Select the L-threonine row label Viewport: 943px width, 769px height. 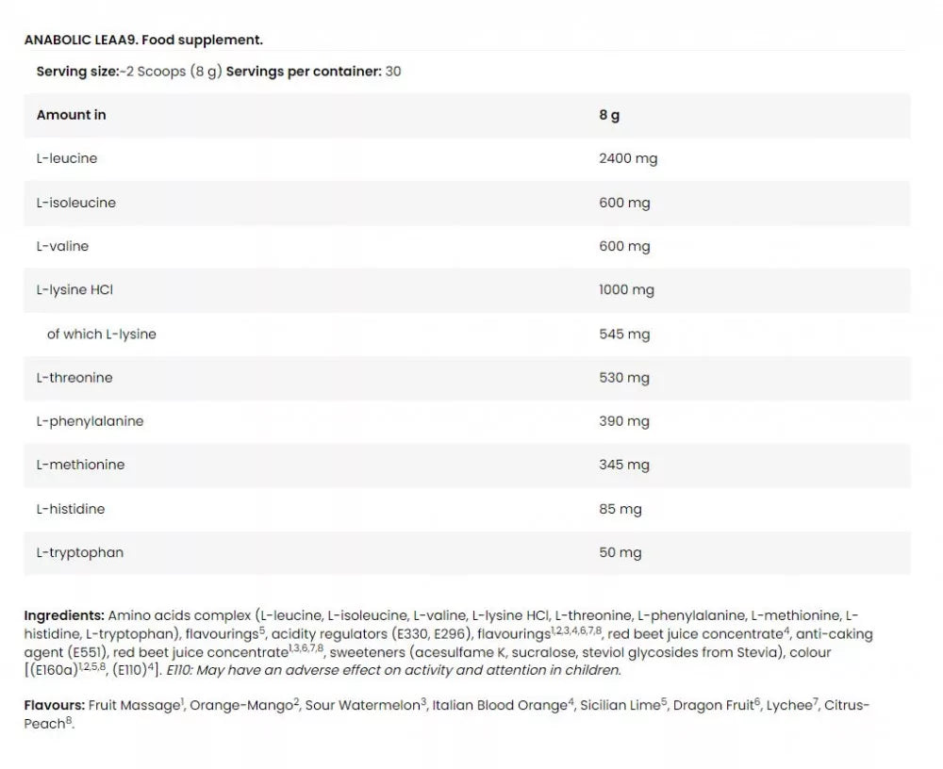coord(74,378)
